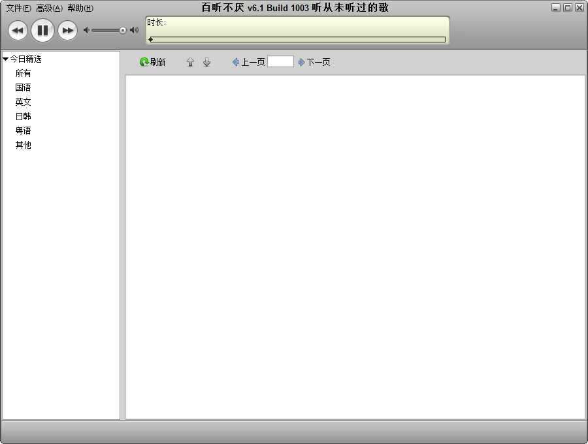Click the fast-forward (next track) button
The image size is (588, 444).
pos(67,30)
